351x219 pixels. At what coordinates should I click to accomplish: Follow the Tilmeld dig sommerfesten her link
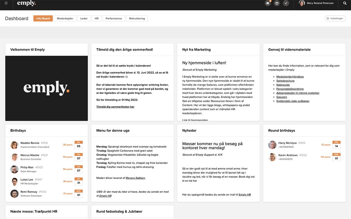coord(115,107)
